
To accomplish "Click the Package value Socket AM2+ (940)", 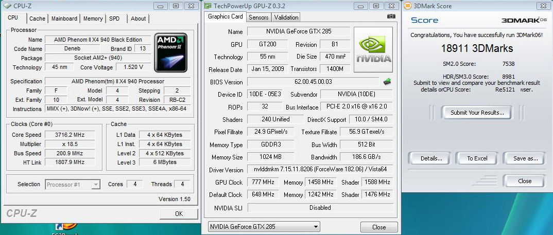I will (x=98, y=58).
